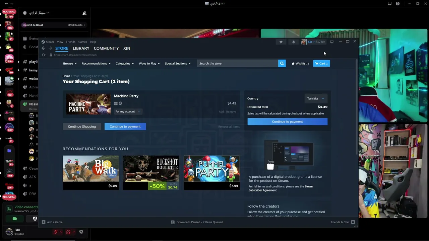Open the Recommendations dropdown
This screenshot has height=241, width=429.
point(96,63)
